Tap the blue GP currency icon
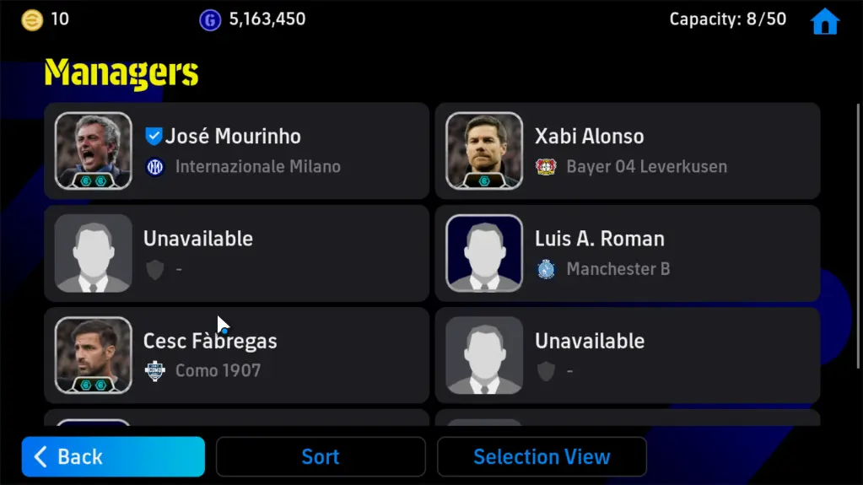Image resolution: width=863 pixels, height=485 pixels. tap(210, 20)
